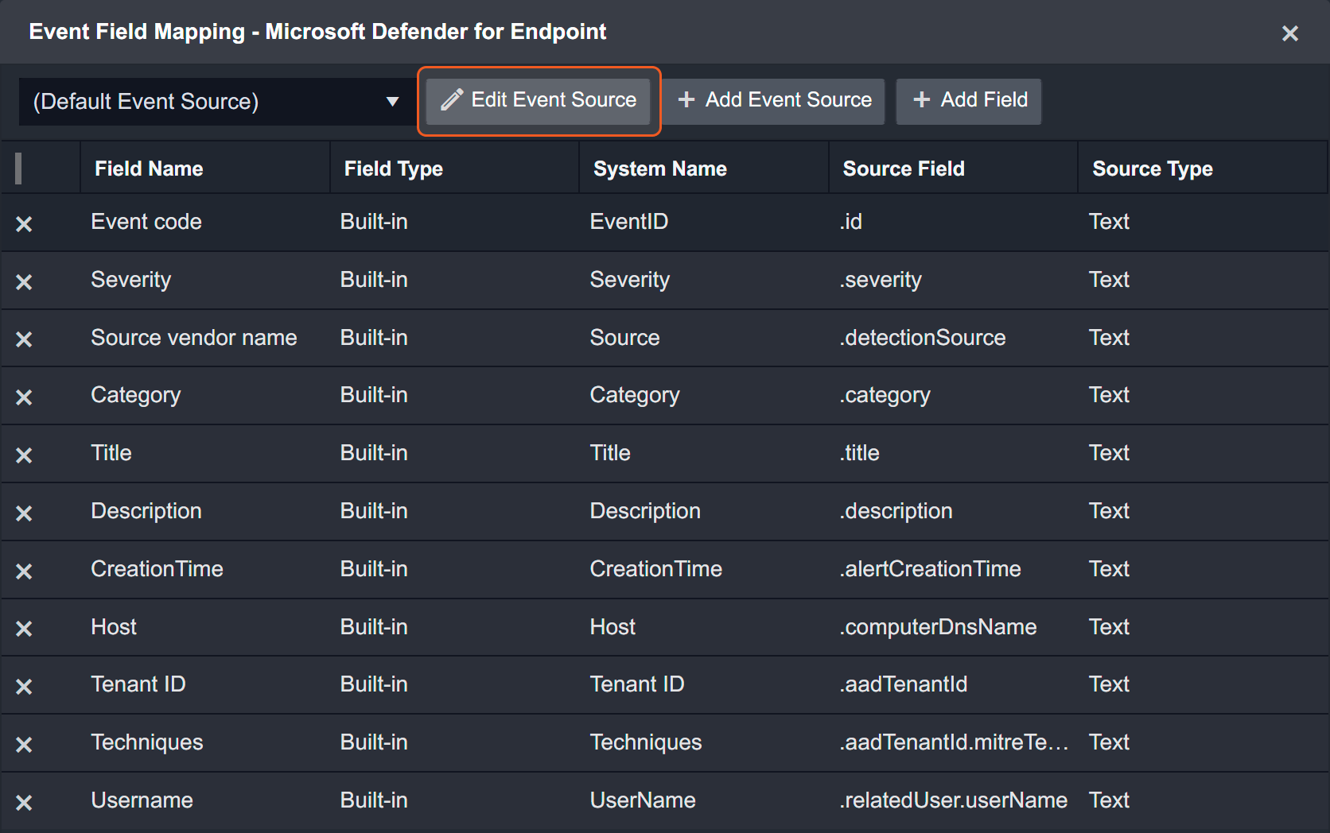
Task: Delete the Host field mapping
Action: [24, 629]
